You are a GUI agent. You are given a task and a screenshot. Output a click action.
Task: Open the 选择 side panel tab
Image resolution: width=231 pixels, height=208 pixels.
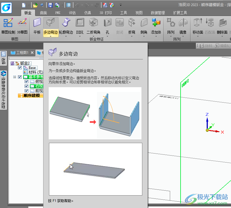[3, 58]
